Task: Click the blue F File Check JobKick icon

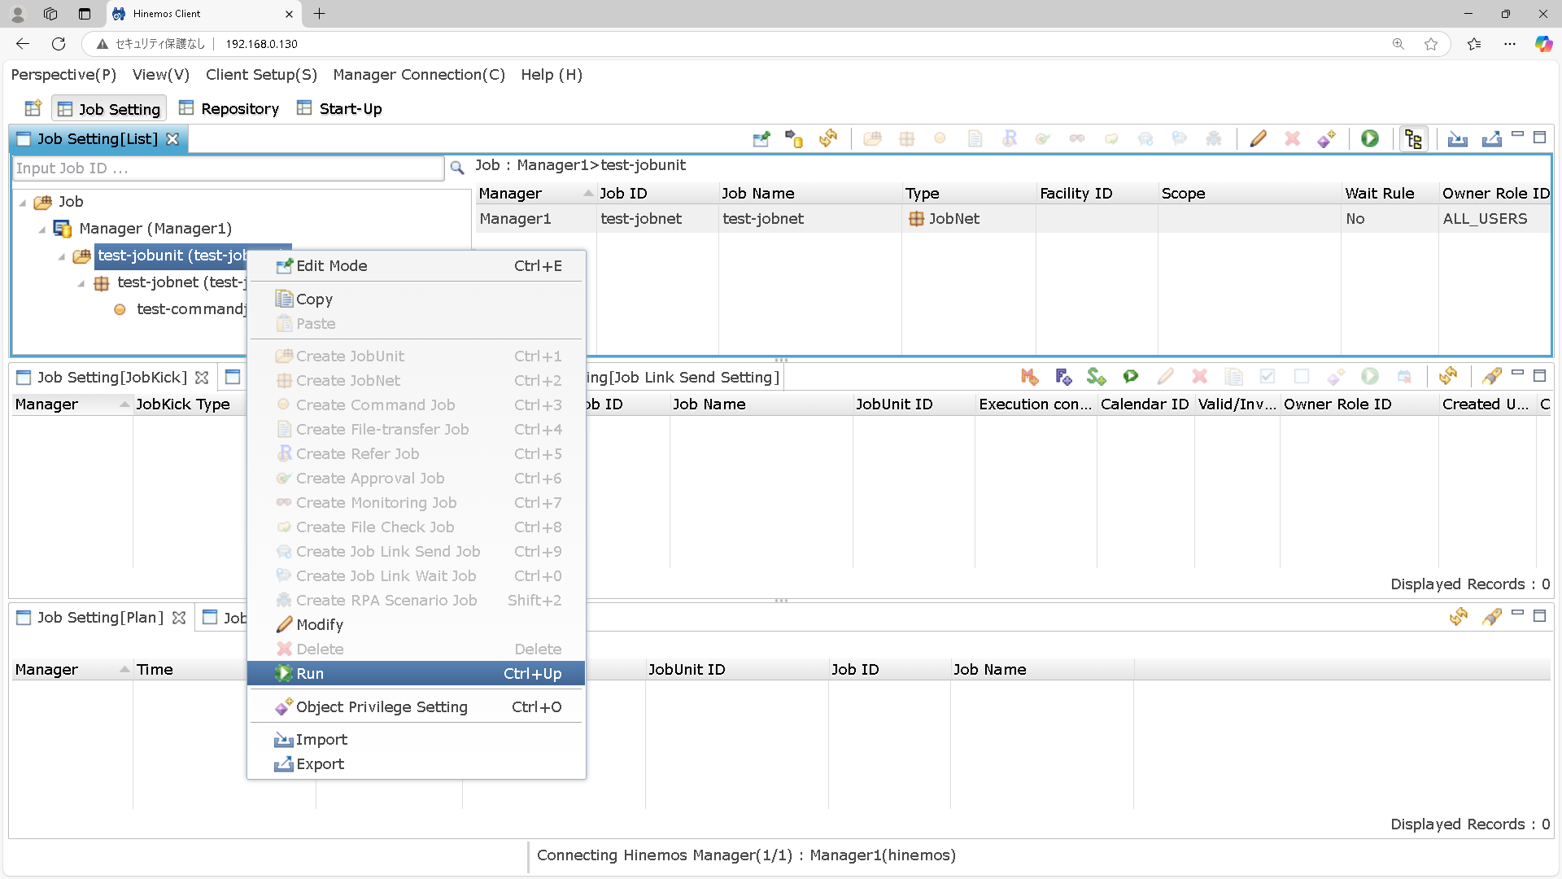Action: [x=1063, y=377]
